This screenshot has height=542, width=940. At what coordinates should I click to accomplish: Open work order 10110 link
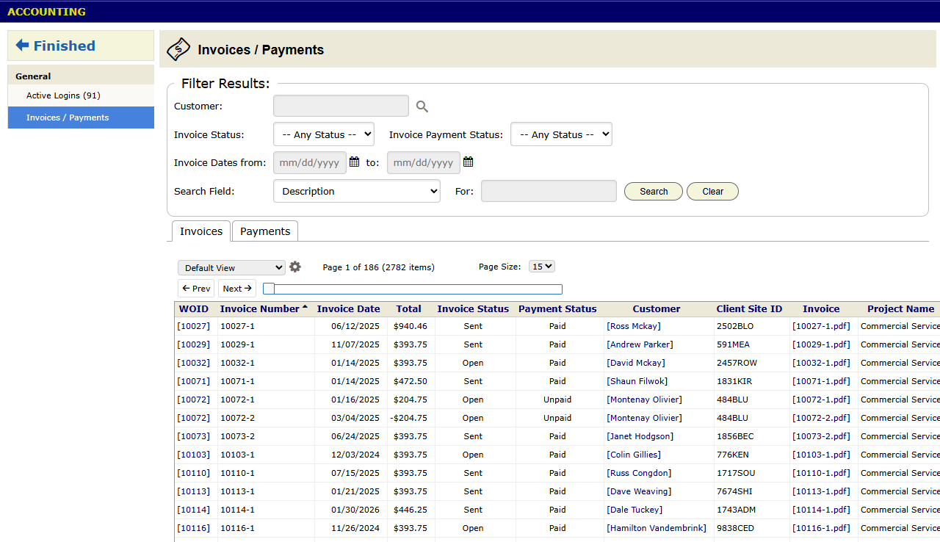pos(194,473)
